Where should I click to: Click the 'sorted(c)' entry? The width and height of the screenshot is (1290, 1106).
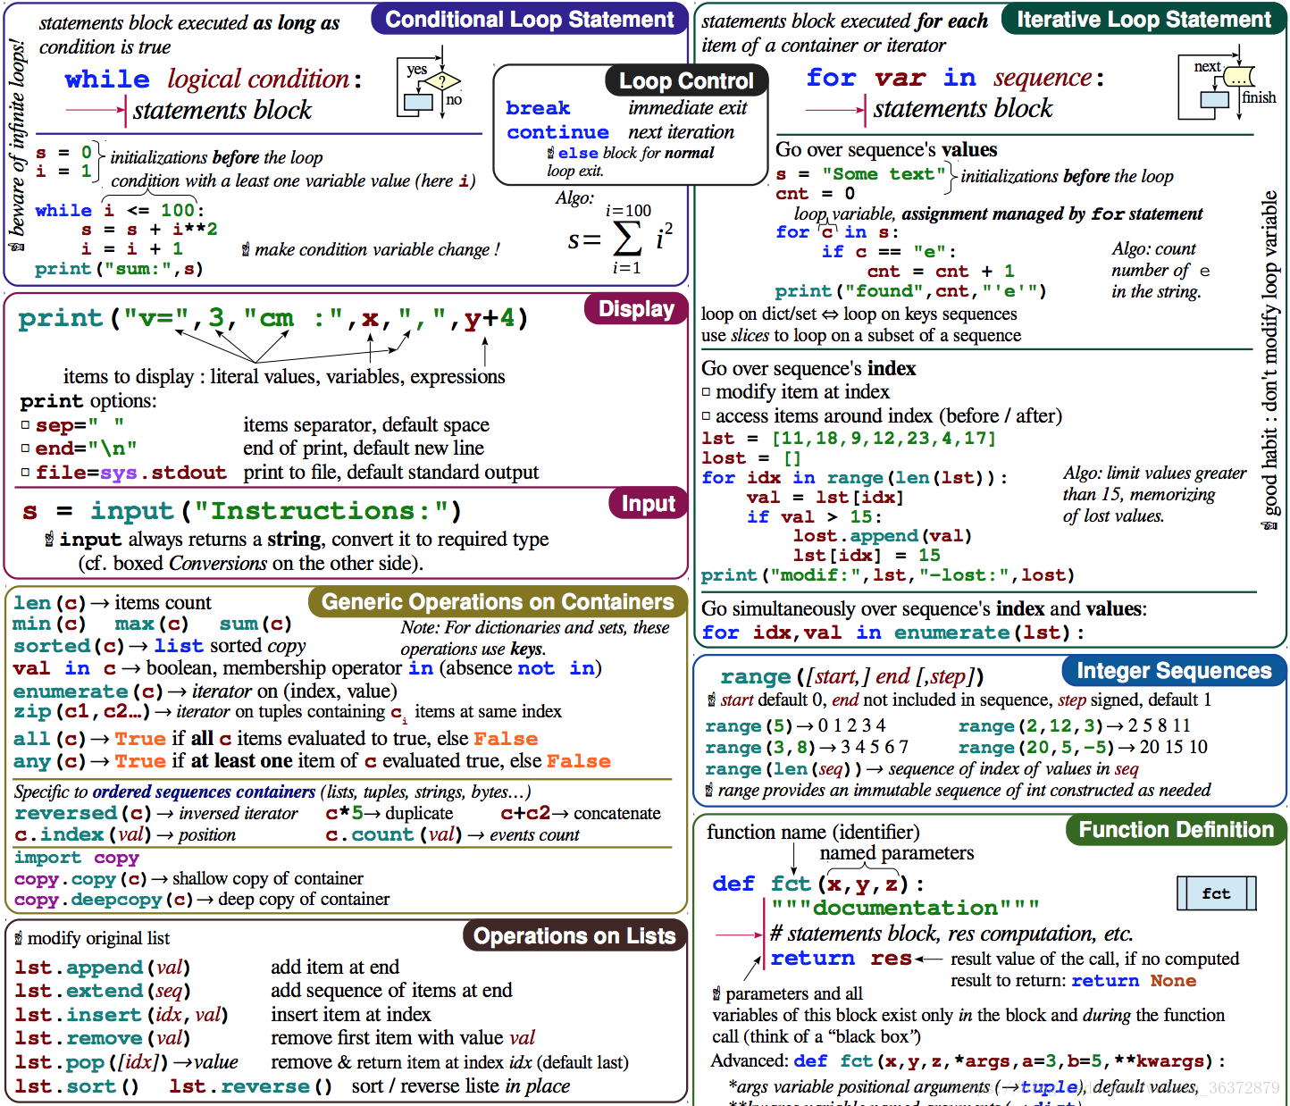point(159,646)
